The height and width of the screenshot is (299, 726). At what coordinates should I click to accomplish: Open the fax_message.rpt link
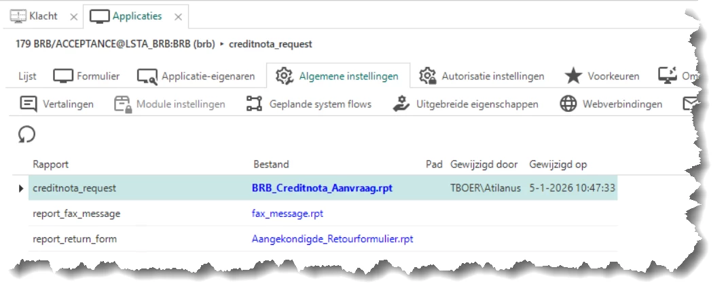pos(287,214)
